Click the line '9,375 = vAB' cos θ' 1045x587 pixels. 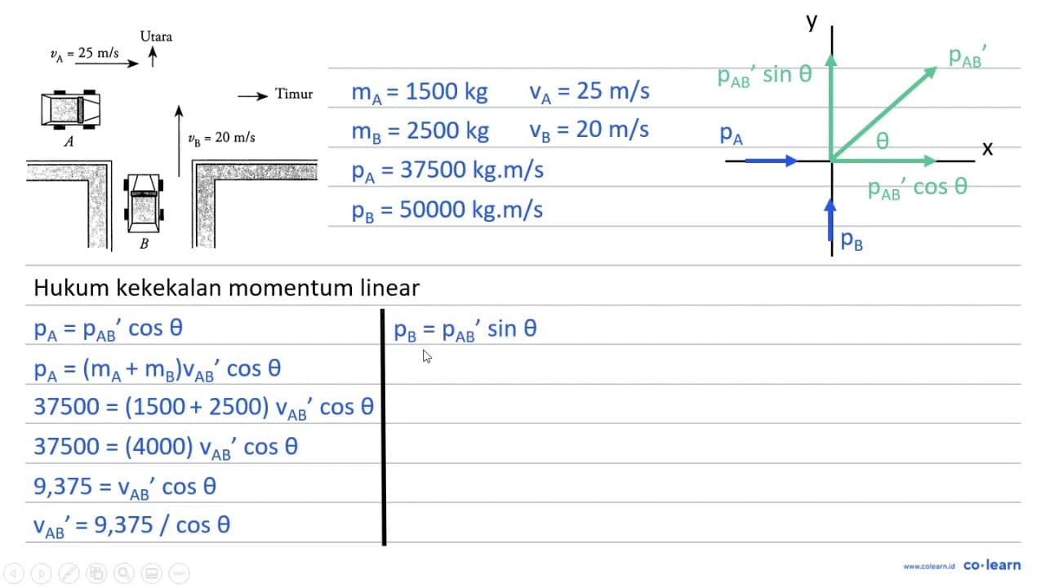tap(125, 487)
